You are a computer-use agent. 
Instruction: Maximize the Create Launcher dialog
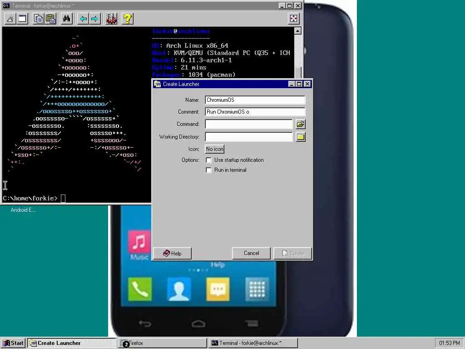pyautogui.click(x=299, y=84)
